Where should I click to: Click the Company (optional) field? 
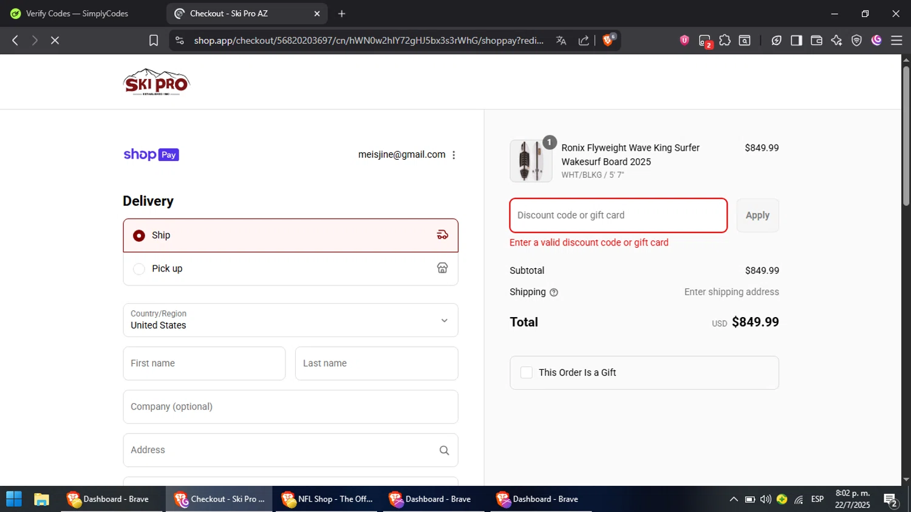click(290, 407)
